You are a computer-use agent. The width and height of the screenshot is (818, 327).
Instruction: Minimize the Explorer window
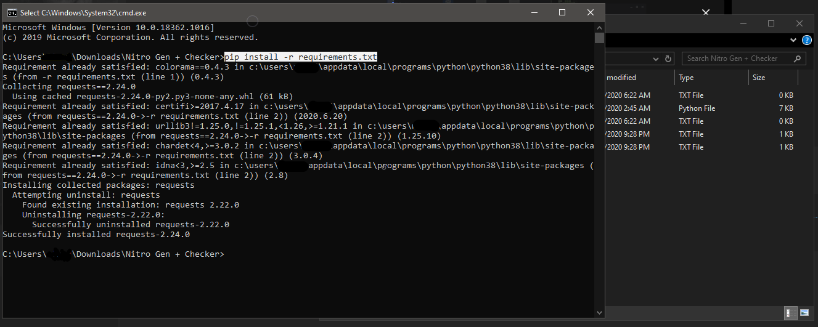(x=742, y=24)
